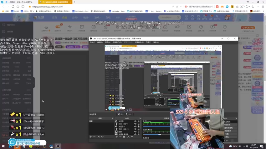Image resolution: width=266 pixels, height=149 pixels.
Task: Open a new browser tab with the plus icon
Action: (x=74, y=2)
